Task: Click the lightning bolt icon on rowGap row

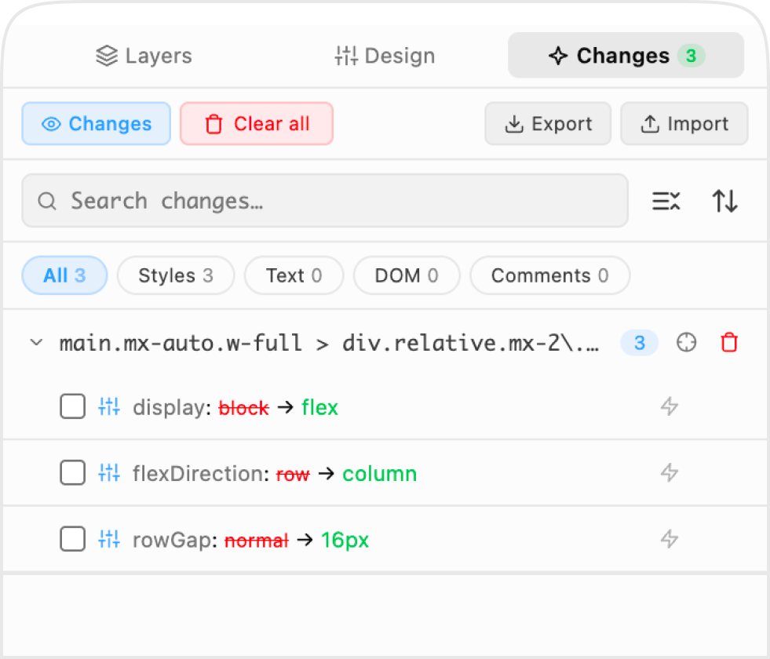Action: [x=670, y=539]
